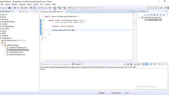This screenshot has height=95, width=169.
Task: Open dropdown arrow next to Run button
Action: (x=57, y=8)
